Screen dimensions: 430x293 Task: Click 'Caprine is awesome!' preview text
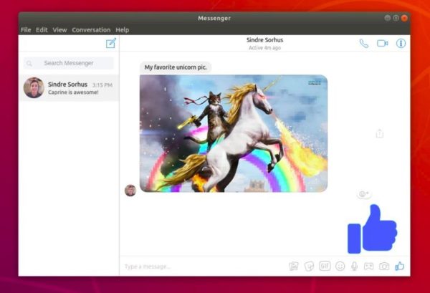tap(73, 92)
